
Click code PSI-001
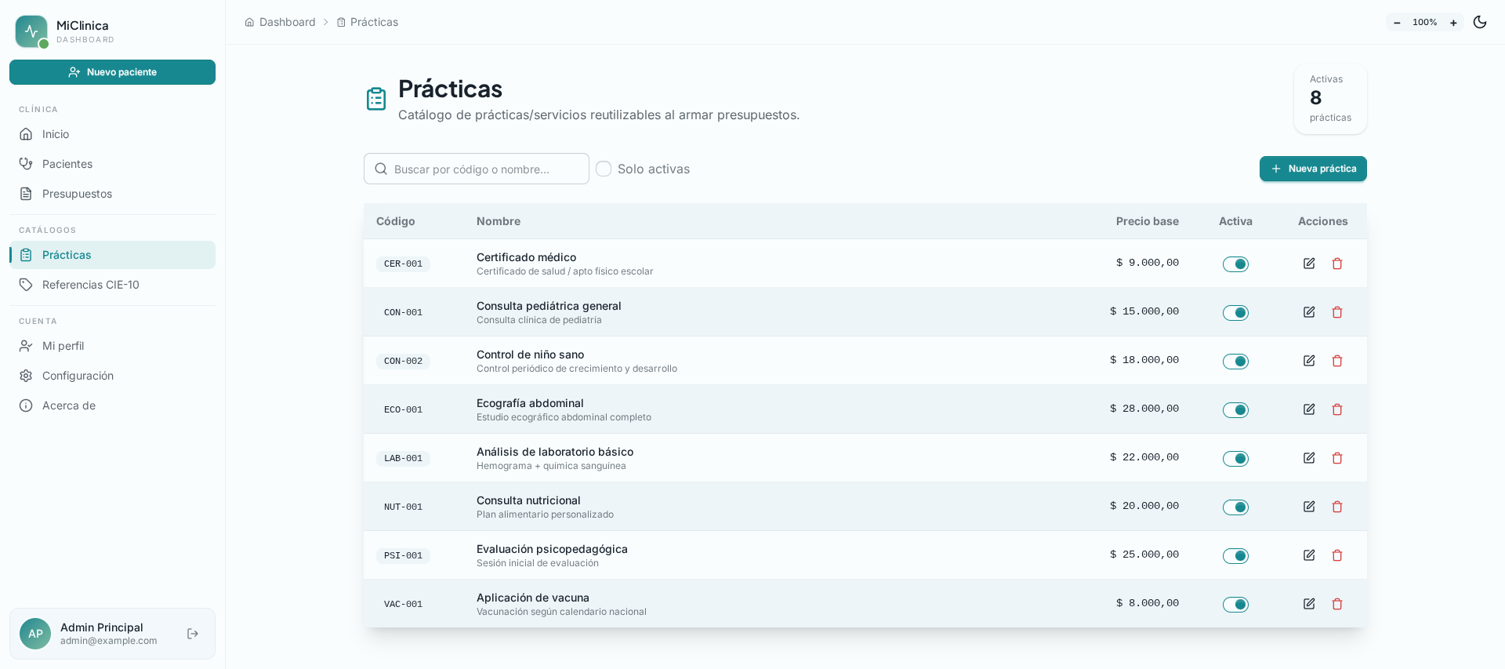point(403,556)
